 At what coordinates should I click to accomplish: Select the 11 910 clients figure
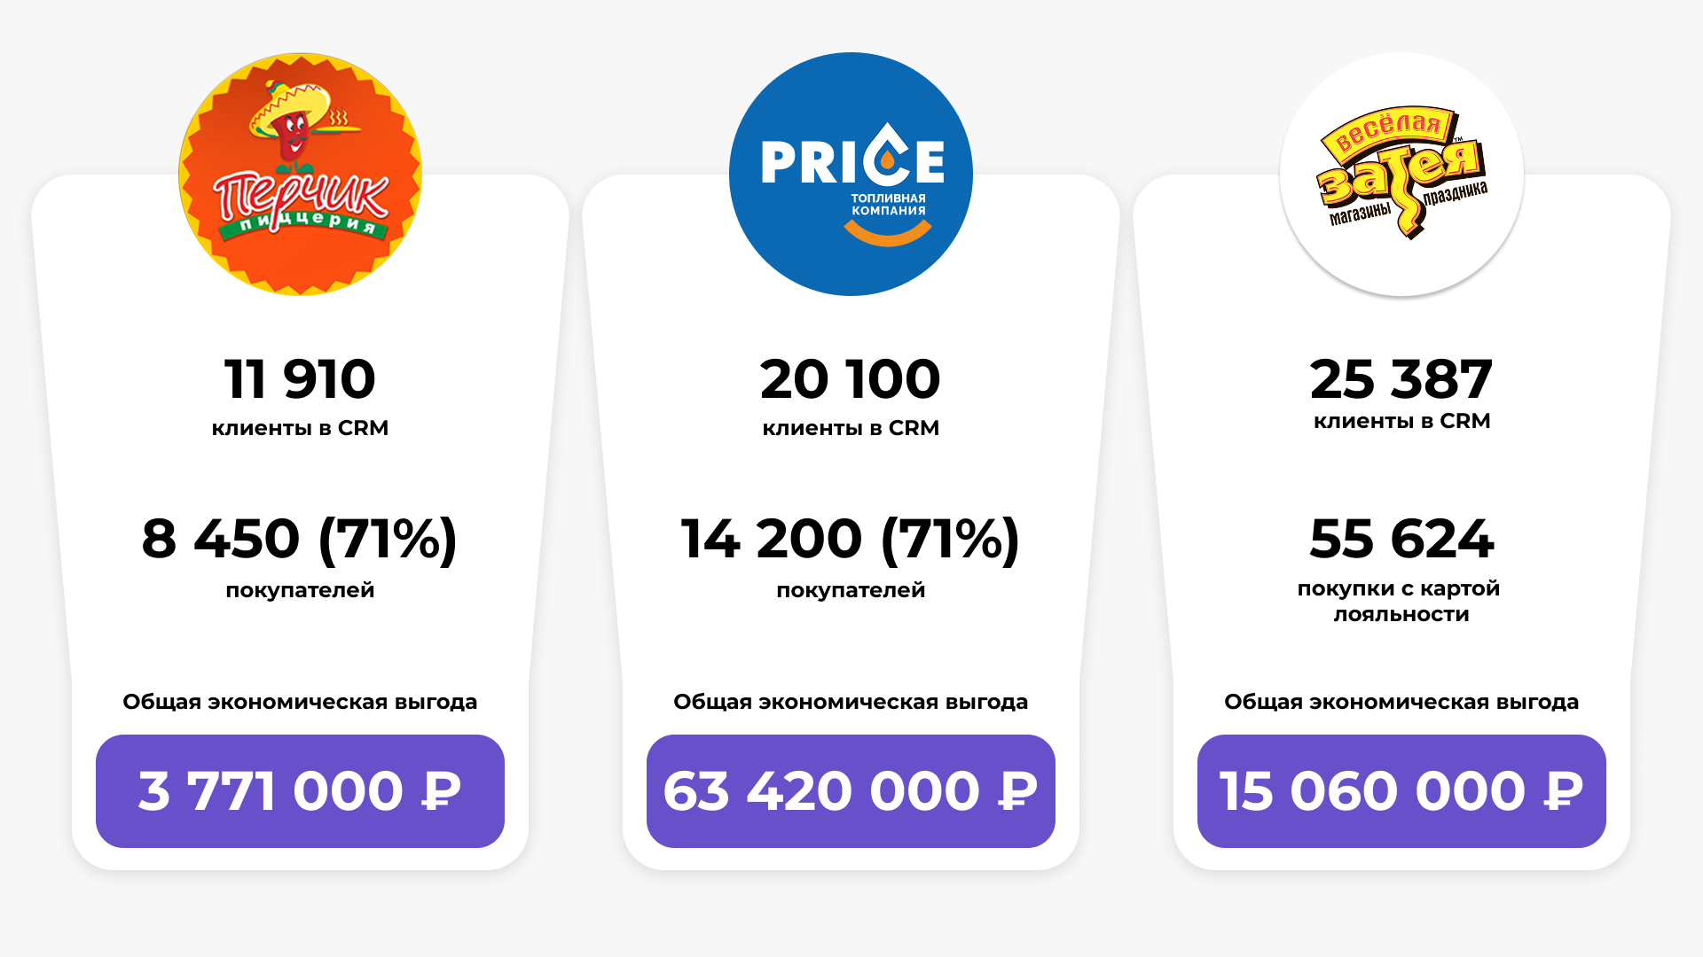(300, 379)
